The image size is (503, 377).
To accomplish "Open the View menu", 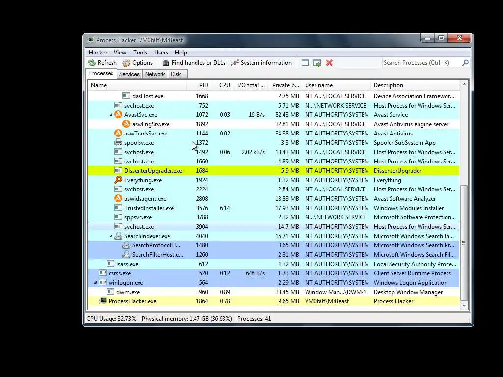I will (x=120, y=53).
